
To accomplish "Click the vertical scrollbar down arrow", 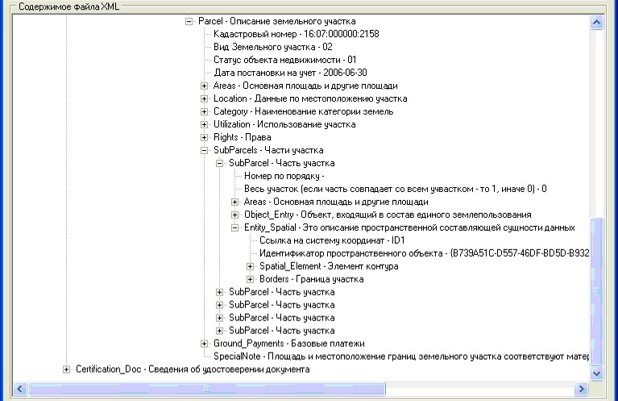I will tap(597, 373).
